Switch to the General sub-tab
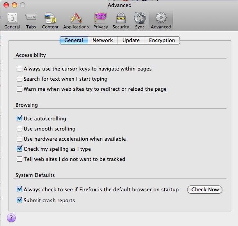This screenshot has height=226, width=238. click(74, 40)
